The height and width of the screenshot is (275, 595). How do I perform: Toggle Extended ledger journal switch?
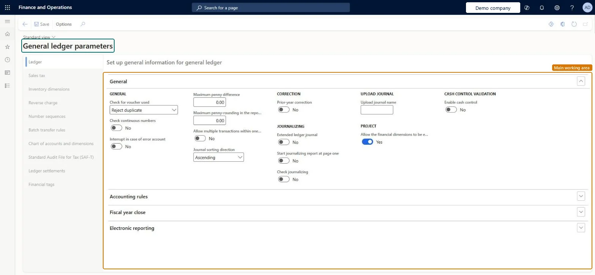tap(284, 142)
